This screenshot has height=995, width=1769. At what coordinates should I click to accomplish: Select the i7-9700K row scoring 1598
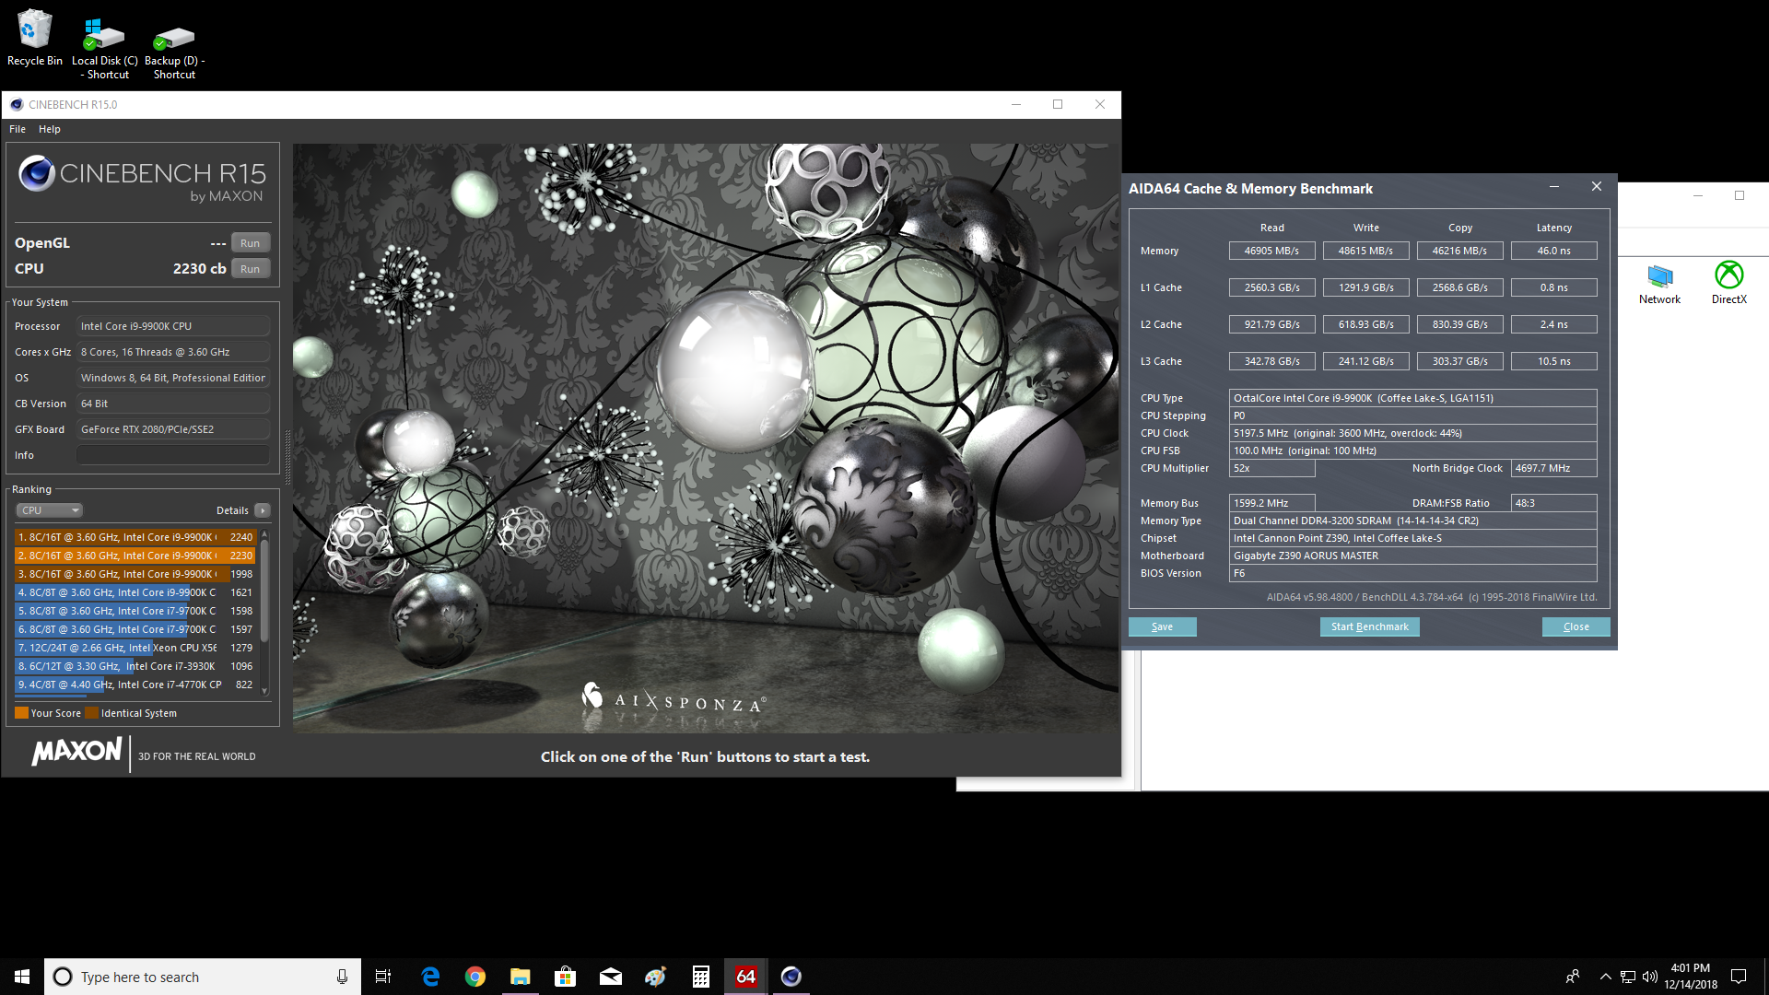click(135, 611)
